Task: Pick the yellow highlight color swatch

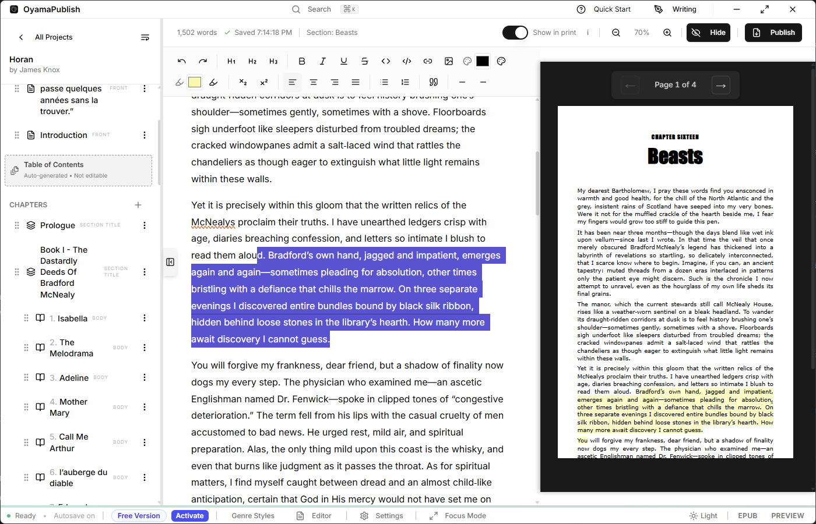Action: [195, 82]
